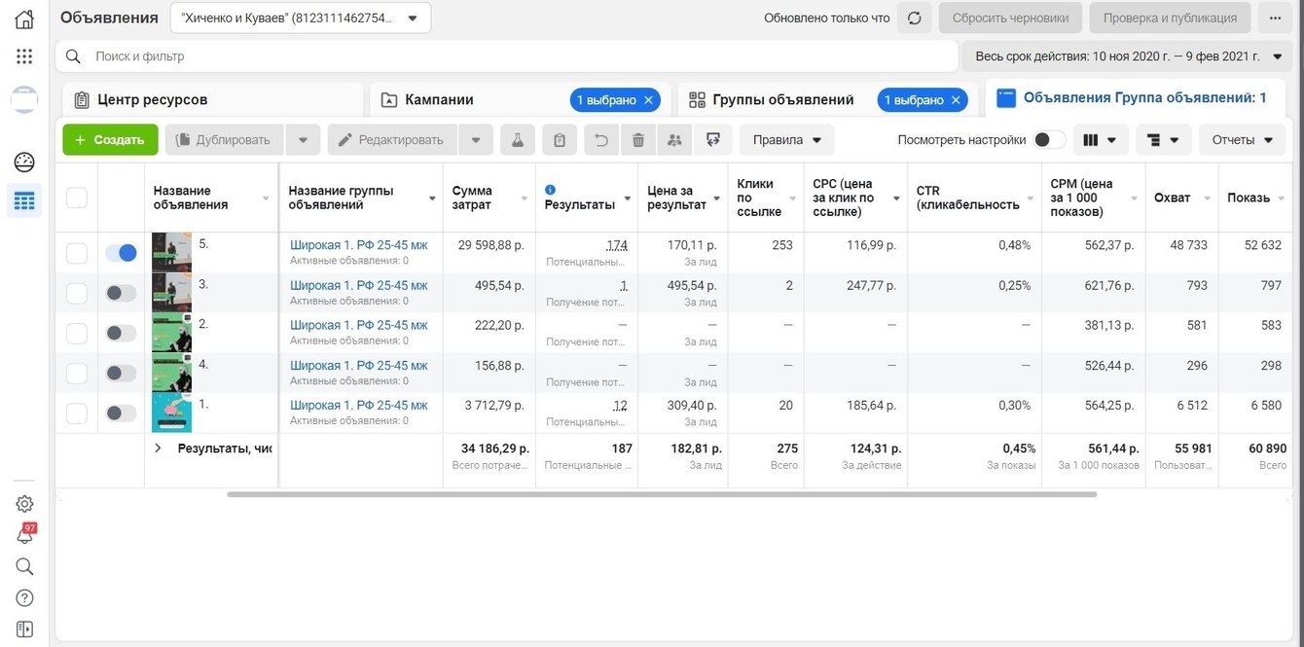1304x647 pixels.
Task: Click the refresh data icon
Action: click(914, 18)
